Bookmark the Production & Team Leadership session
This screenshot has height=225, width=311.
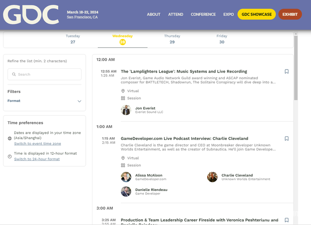[x=287, y=220]
